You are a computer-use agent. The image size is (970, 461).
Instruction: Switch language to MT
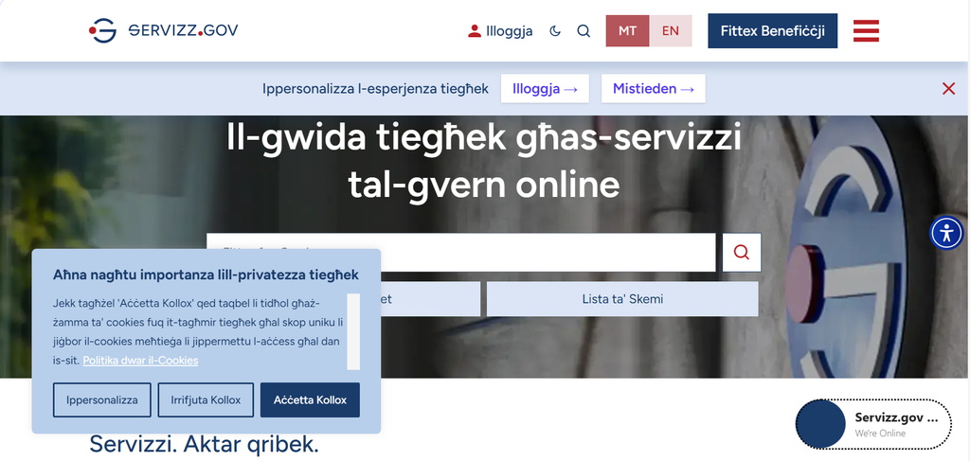click(x=627, y=31)
